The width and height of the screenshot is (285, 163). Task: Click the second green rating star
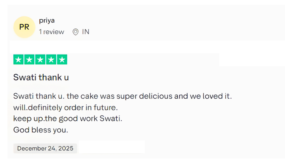[x=29, y=60]
